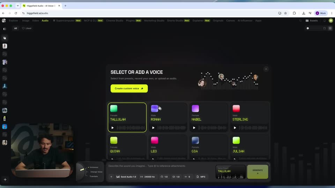Screen dimensions: 335x188
Task: Open the green user avatar menu
Action: pos(331,21)
